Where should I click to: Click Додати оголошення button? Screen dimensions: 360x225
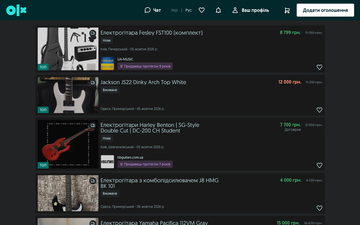[325, 10]
